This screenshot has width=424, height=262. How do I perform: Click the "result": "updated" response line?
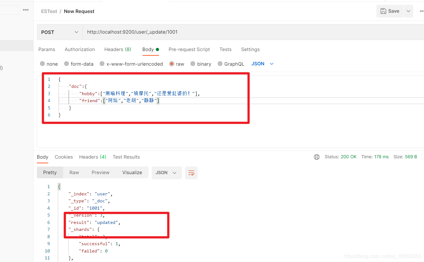(94, 222)
